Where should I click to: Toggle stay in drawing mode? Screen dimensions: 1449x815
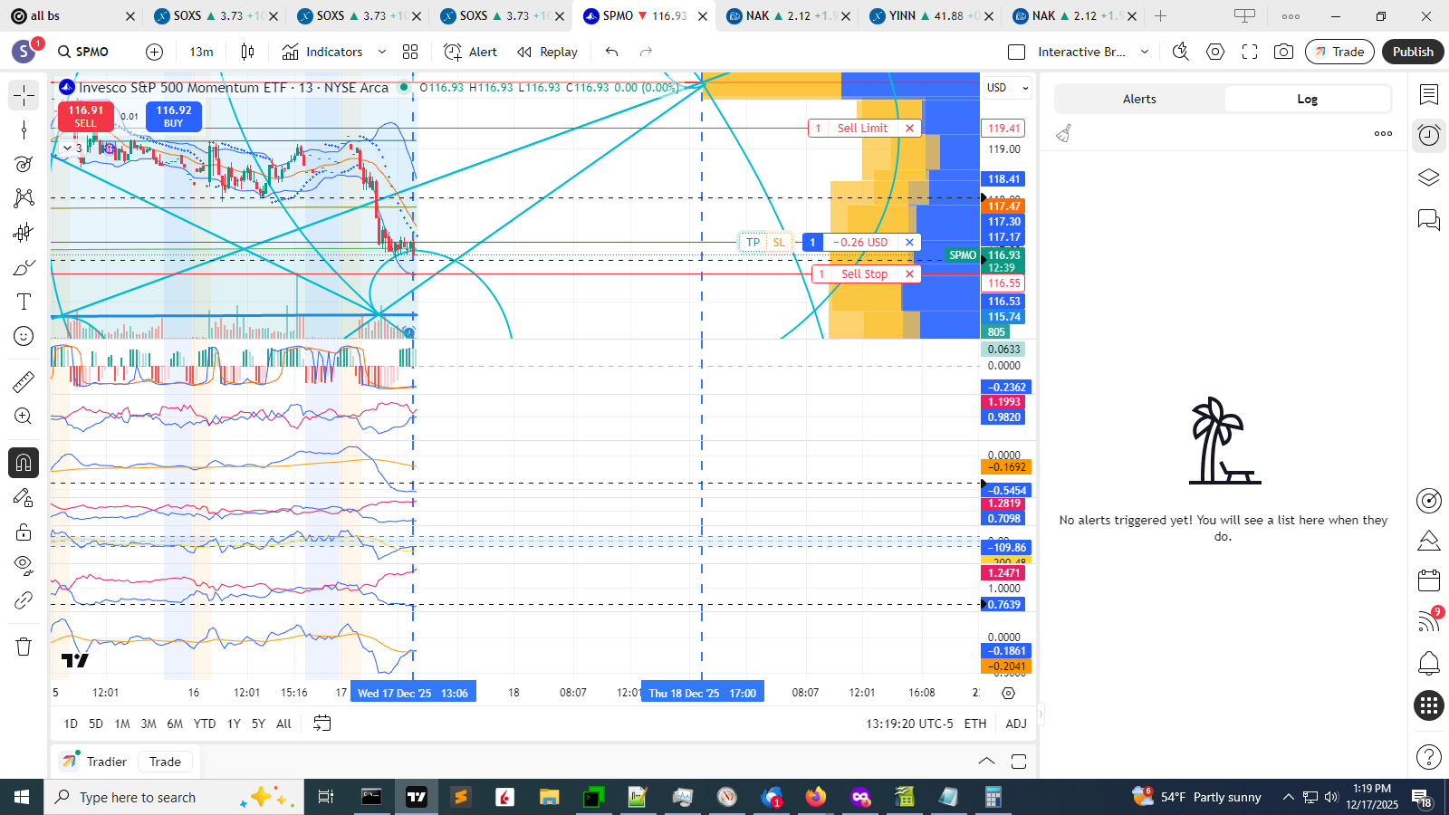tap(24, 497)
